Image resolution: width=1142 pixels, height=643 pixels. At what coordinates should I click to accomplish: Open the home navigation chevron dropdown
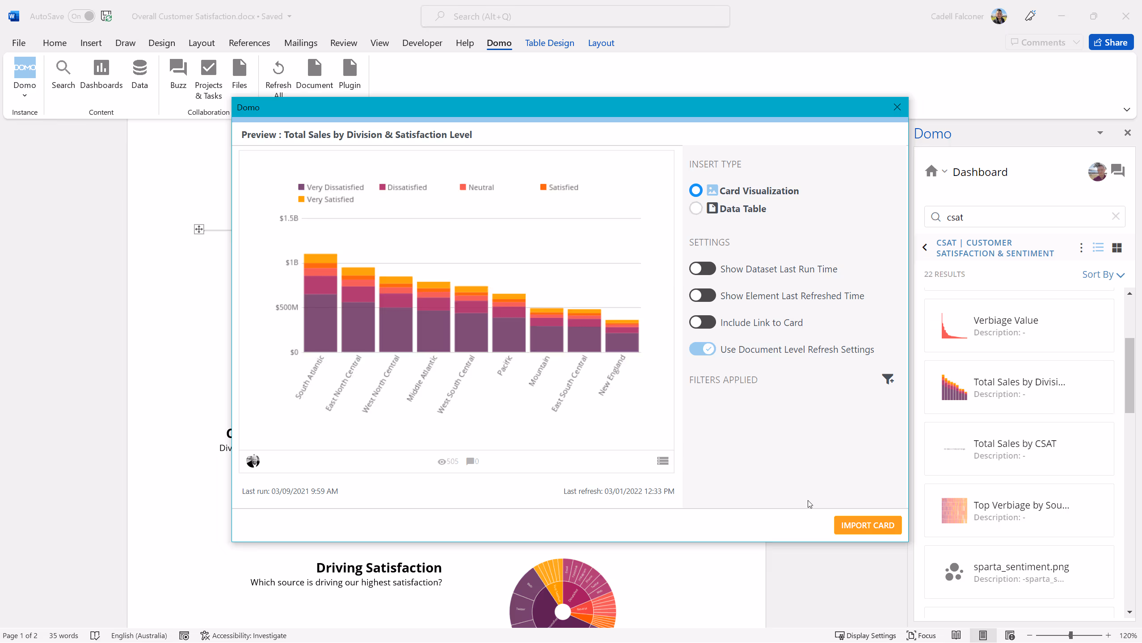click(944, 171)
